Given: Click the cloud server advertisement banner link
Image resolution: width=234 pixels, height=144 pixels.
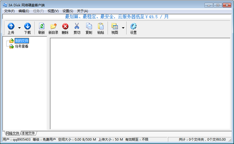Looking at the screenshot, I should point(117,16).
